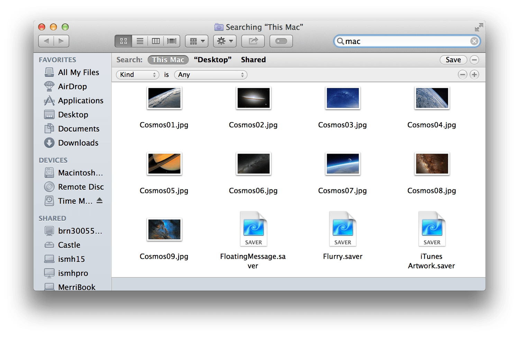The height and width of the screenshot is (337, 519).
Task: Select shared computer ismhpro
Action: 72,273
